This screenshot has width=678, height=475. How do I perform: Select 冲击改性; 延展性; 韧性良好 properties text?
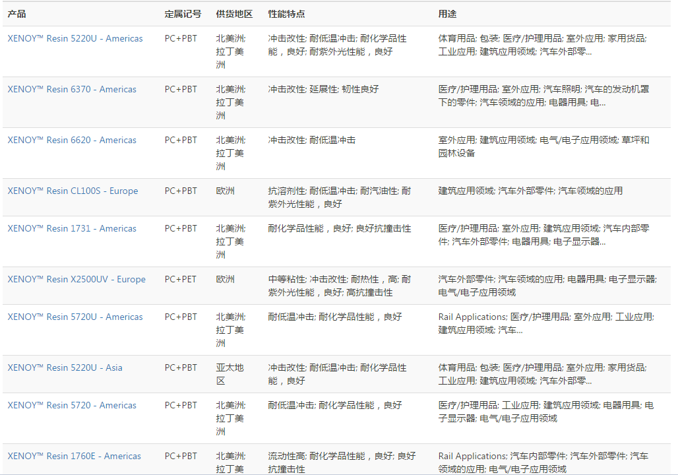coord(323,90)
